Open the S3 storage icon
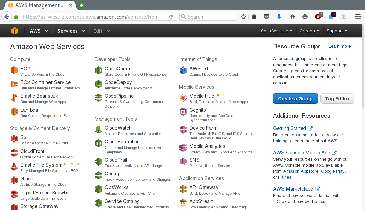 coord(14,139)
